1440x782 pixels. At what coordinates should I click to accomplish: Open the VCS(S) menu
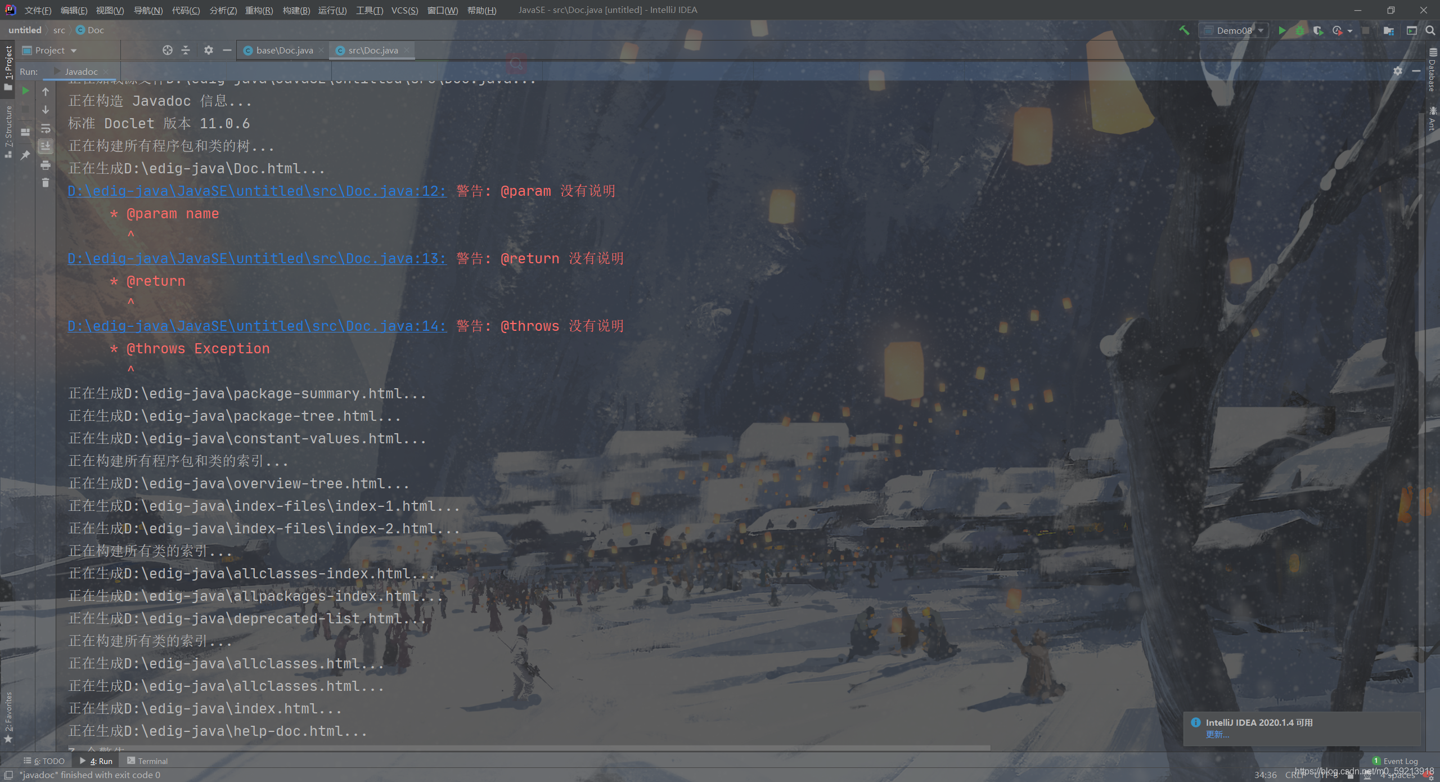(404, 10)
